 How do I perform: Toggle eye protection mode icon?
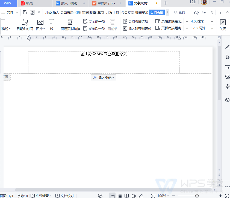[100, 196]
